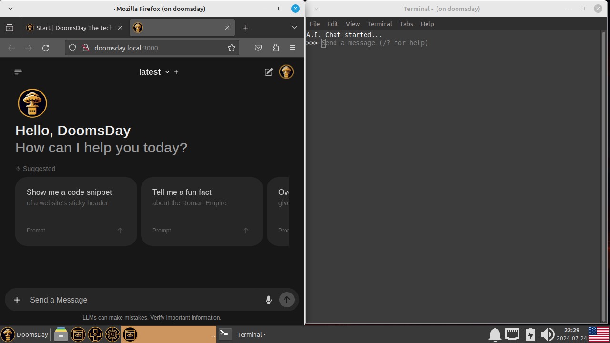Click the 'Hello, DoomsDay' heading
Screen dimensions: 610x343
73,131
